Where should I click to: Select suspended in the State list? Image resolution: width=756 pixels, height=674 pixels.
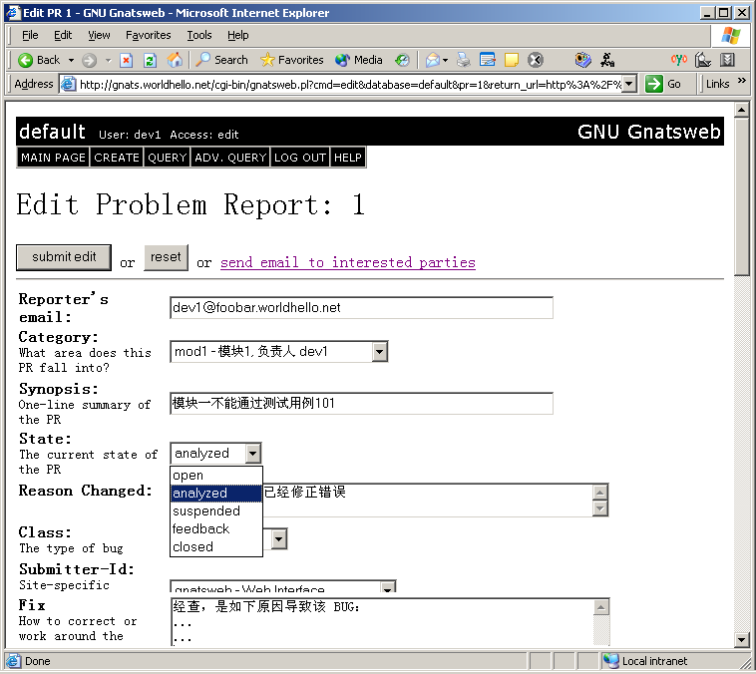216,511
